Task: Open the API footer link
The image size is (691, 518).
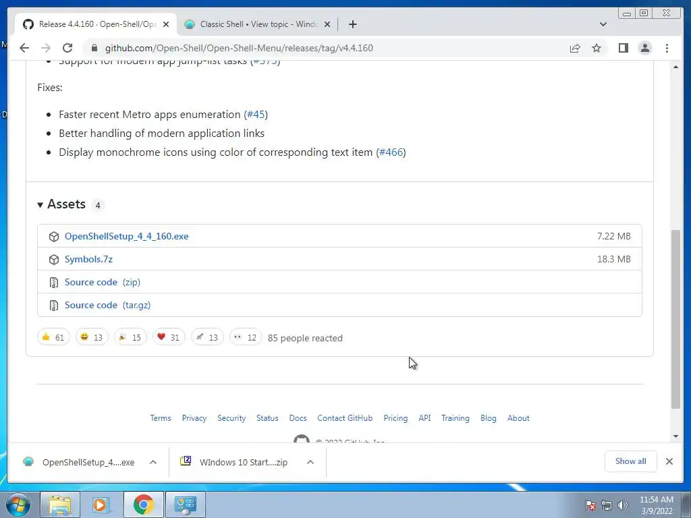Action: click(x=425, y=418)
